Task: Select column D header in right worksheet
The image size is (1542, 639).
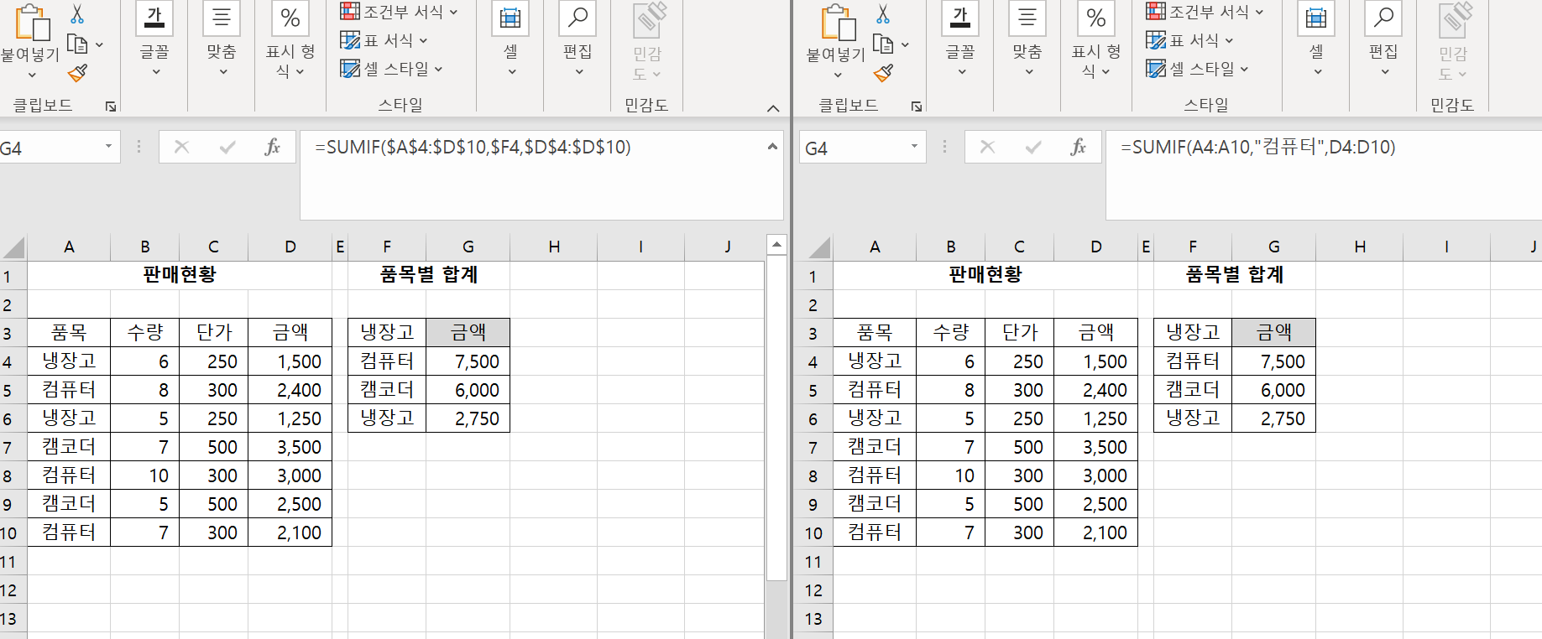Action: point(1095,247)
